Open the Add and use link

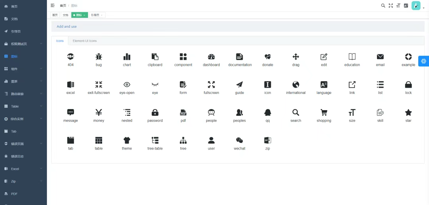pyautogui.click(x=67, y=27)
